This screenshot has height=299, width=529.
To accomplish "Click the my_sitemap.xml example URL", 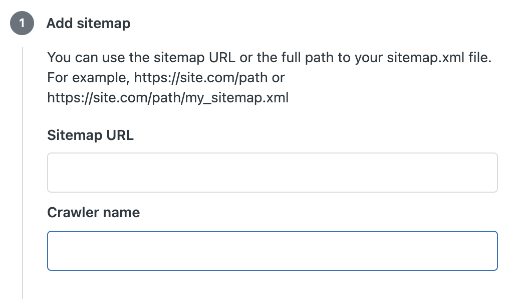I will pyautogui.click(x=168, y=97).
